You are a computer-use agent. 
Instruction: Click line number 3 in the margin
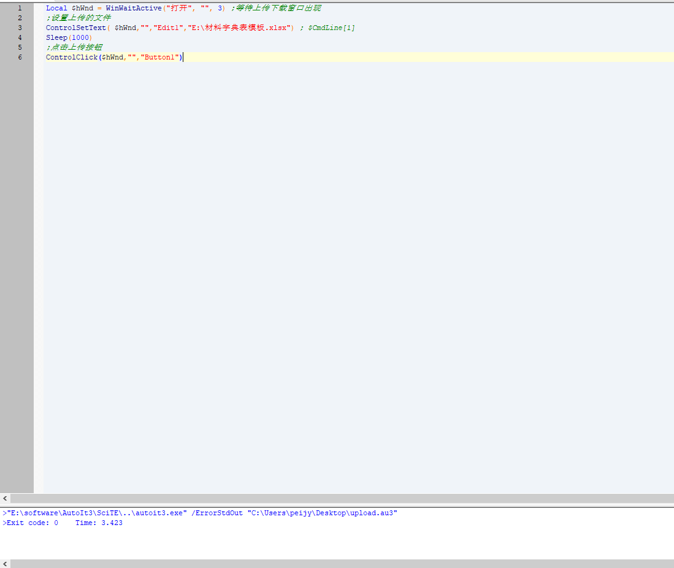pyautogui.click(x=20, y=28)
